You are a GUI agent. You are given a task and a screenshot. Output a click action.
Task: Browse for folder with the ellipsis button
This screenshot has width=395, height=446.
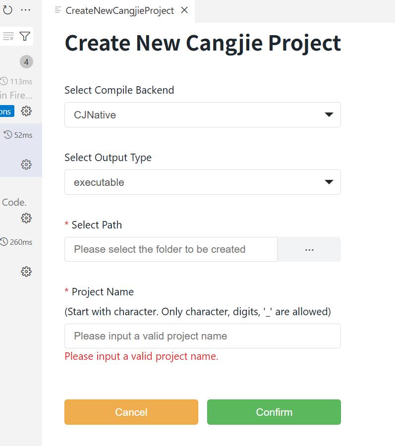(x=309, y=249)
